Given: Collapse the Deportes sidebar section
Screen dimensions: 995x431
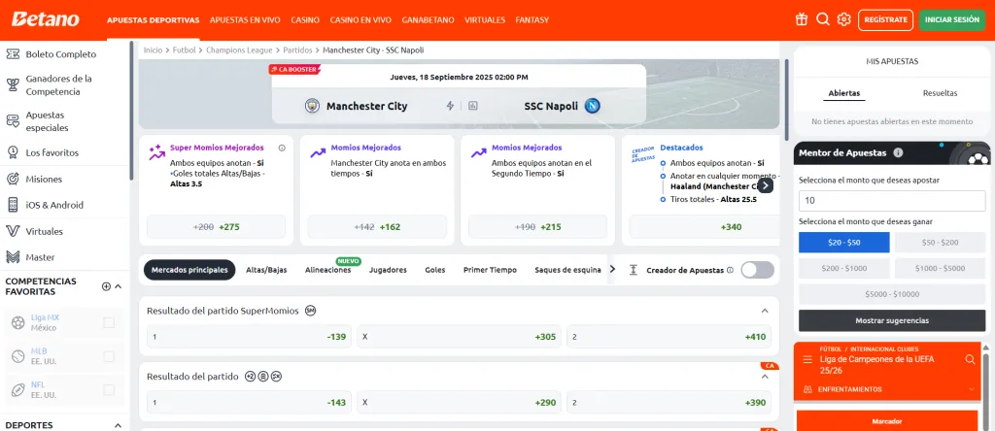Looking at the screenshot, I should coord(119,425).
